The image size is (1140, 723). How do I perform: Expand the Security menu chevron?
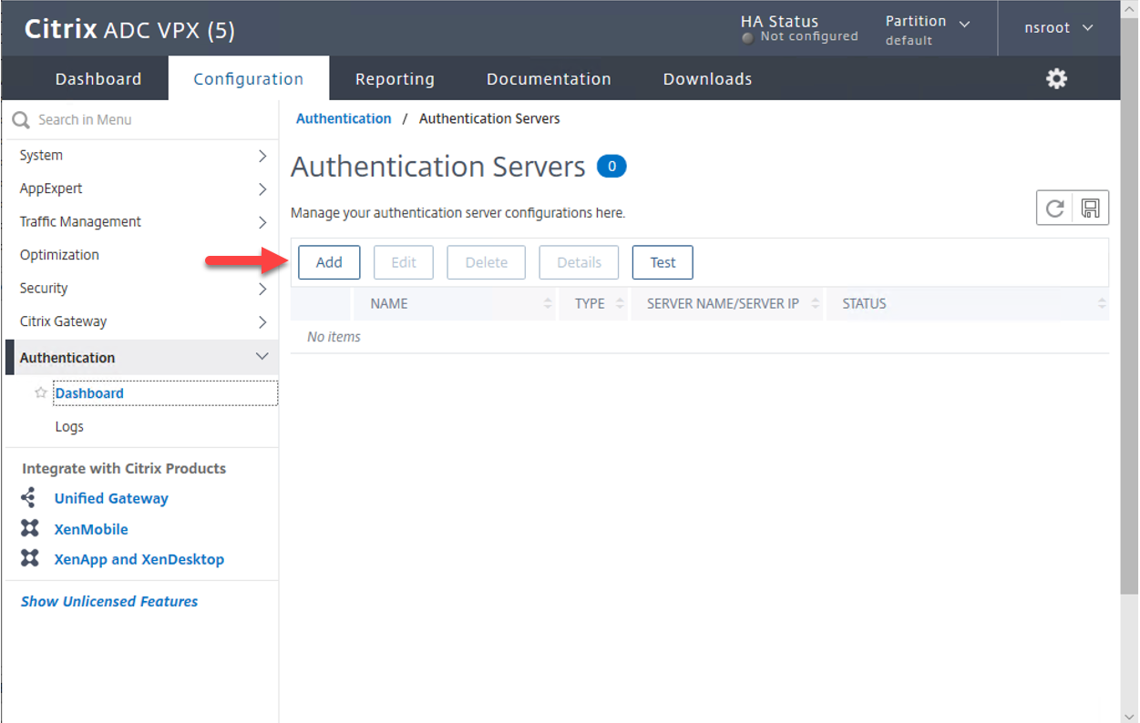(262, 289)
